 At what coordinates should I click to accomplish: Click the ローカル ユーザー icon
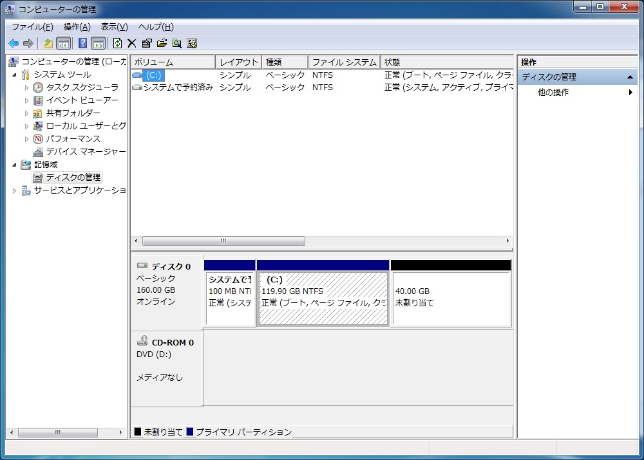coord(38,126)
